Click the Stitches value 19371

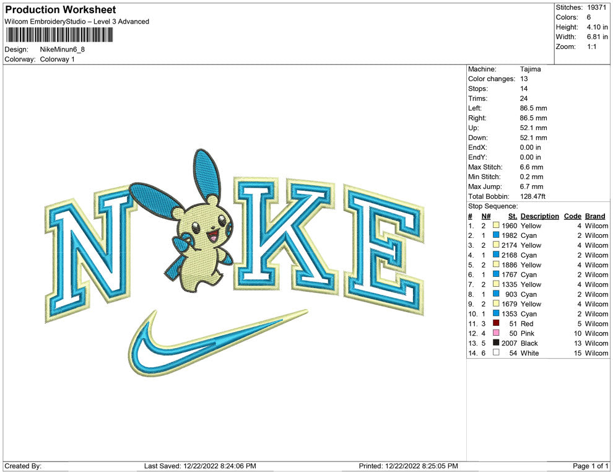point(596,7)
